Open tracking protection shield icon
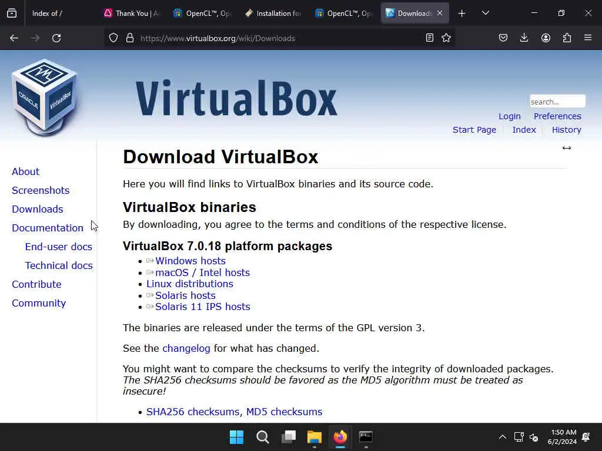602x451 pixels. tap(113, 38)
